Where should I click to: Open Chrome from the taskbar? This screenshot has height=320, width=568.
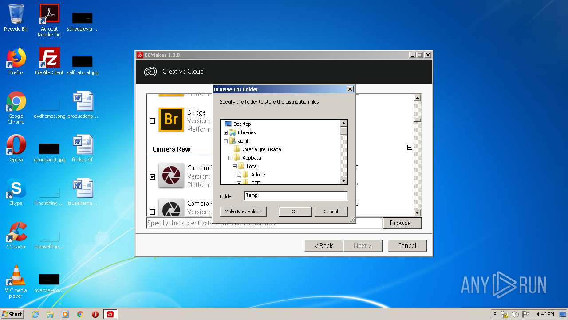click(x=80, y=314)
